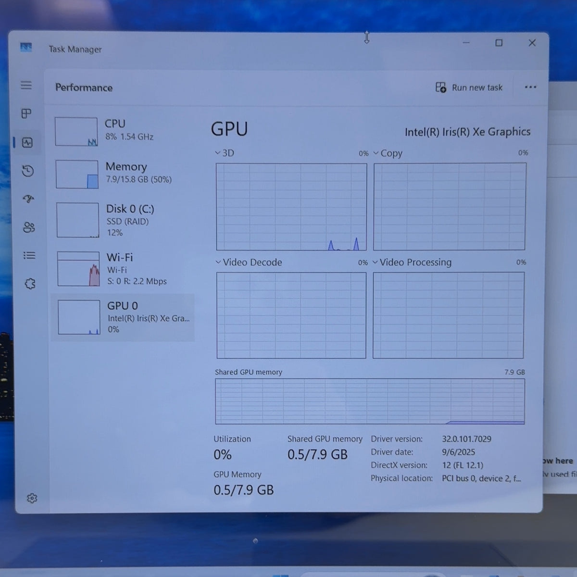The width and height of the screenshot is (577, 577).
Task: Click the Disk 0 mini graph thumbnail
Action: tap(78, 220)
